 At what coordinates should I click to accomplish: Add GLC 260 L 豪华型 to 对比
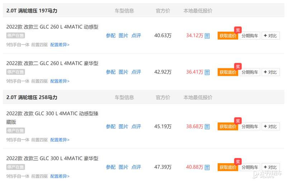270,72
